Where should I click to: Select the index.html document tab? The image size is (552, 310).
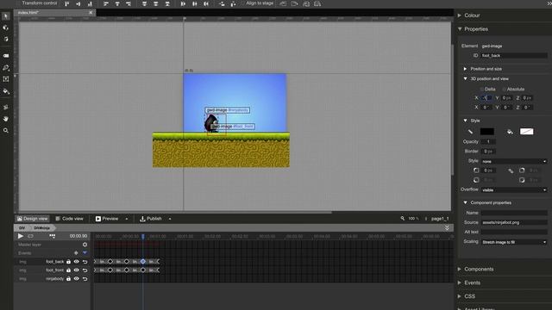click(54, 13)
